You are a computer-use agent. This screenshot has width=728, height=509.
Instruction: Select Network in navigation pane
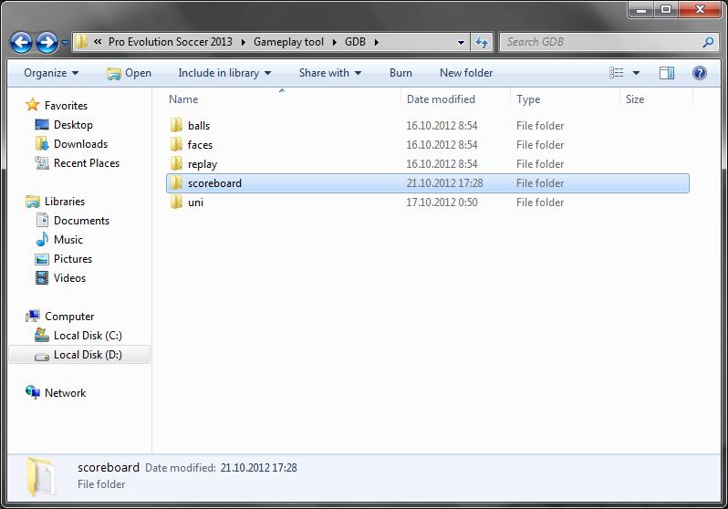pyautogui.click(x=65, y=393)
